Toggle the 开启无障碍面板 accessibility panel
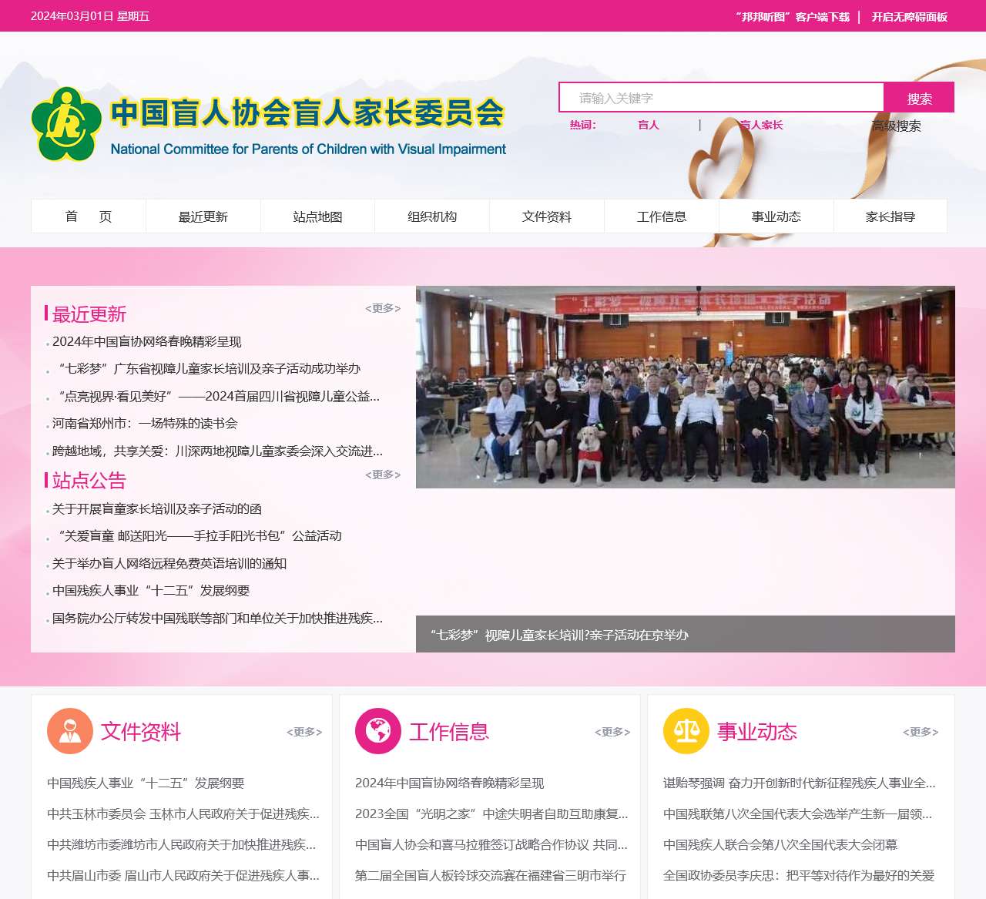The image size is (986, 899). pos(909,17)
